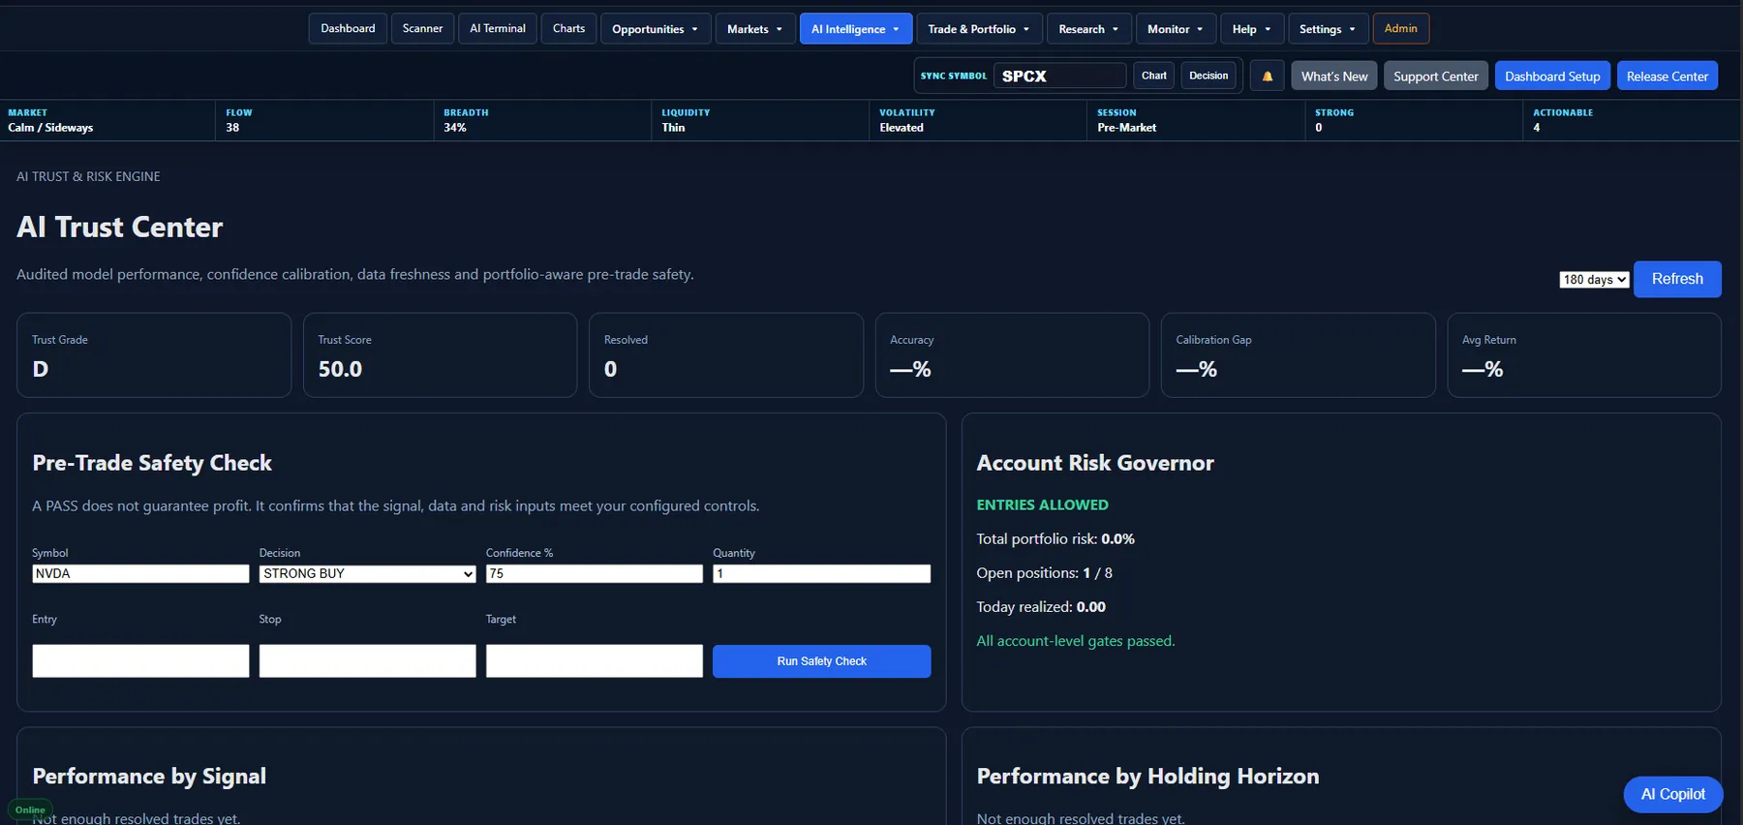
Task: Click the Symbol field containing NVDA
Action: (140, 573)
